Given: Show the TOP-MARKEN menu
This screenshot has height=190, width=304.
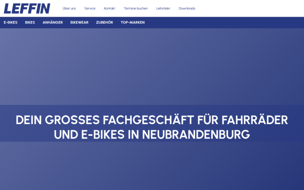Looking at the screenshot, I should (x=133, y=22).
